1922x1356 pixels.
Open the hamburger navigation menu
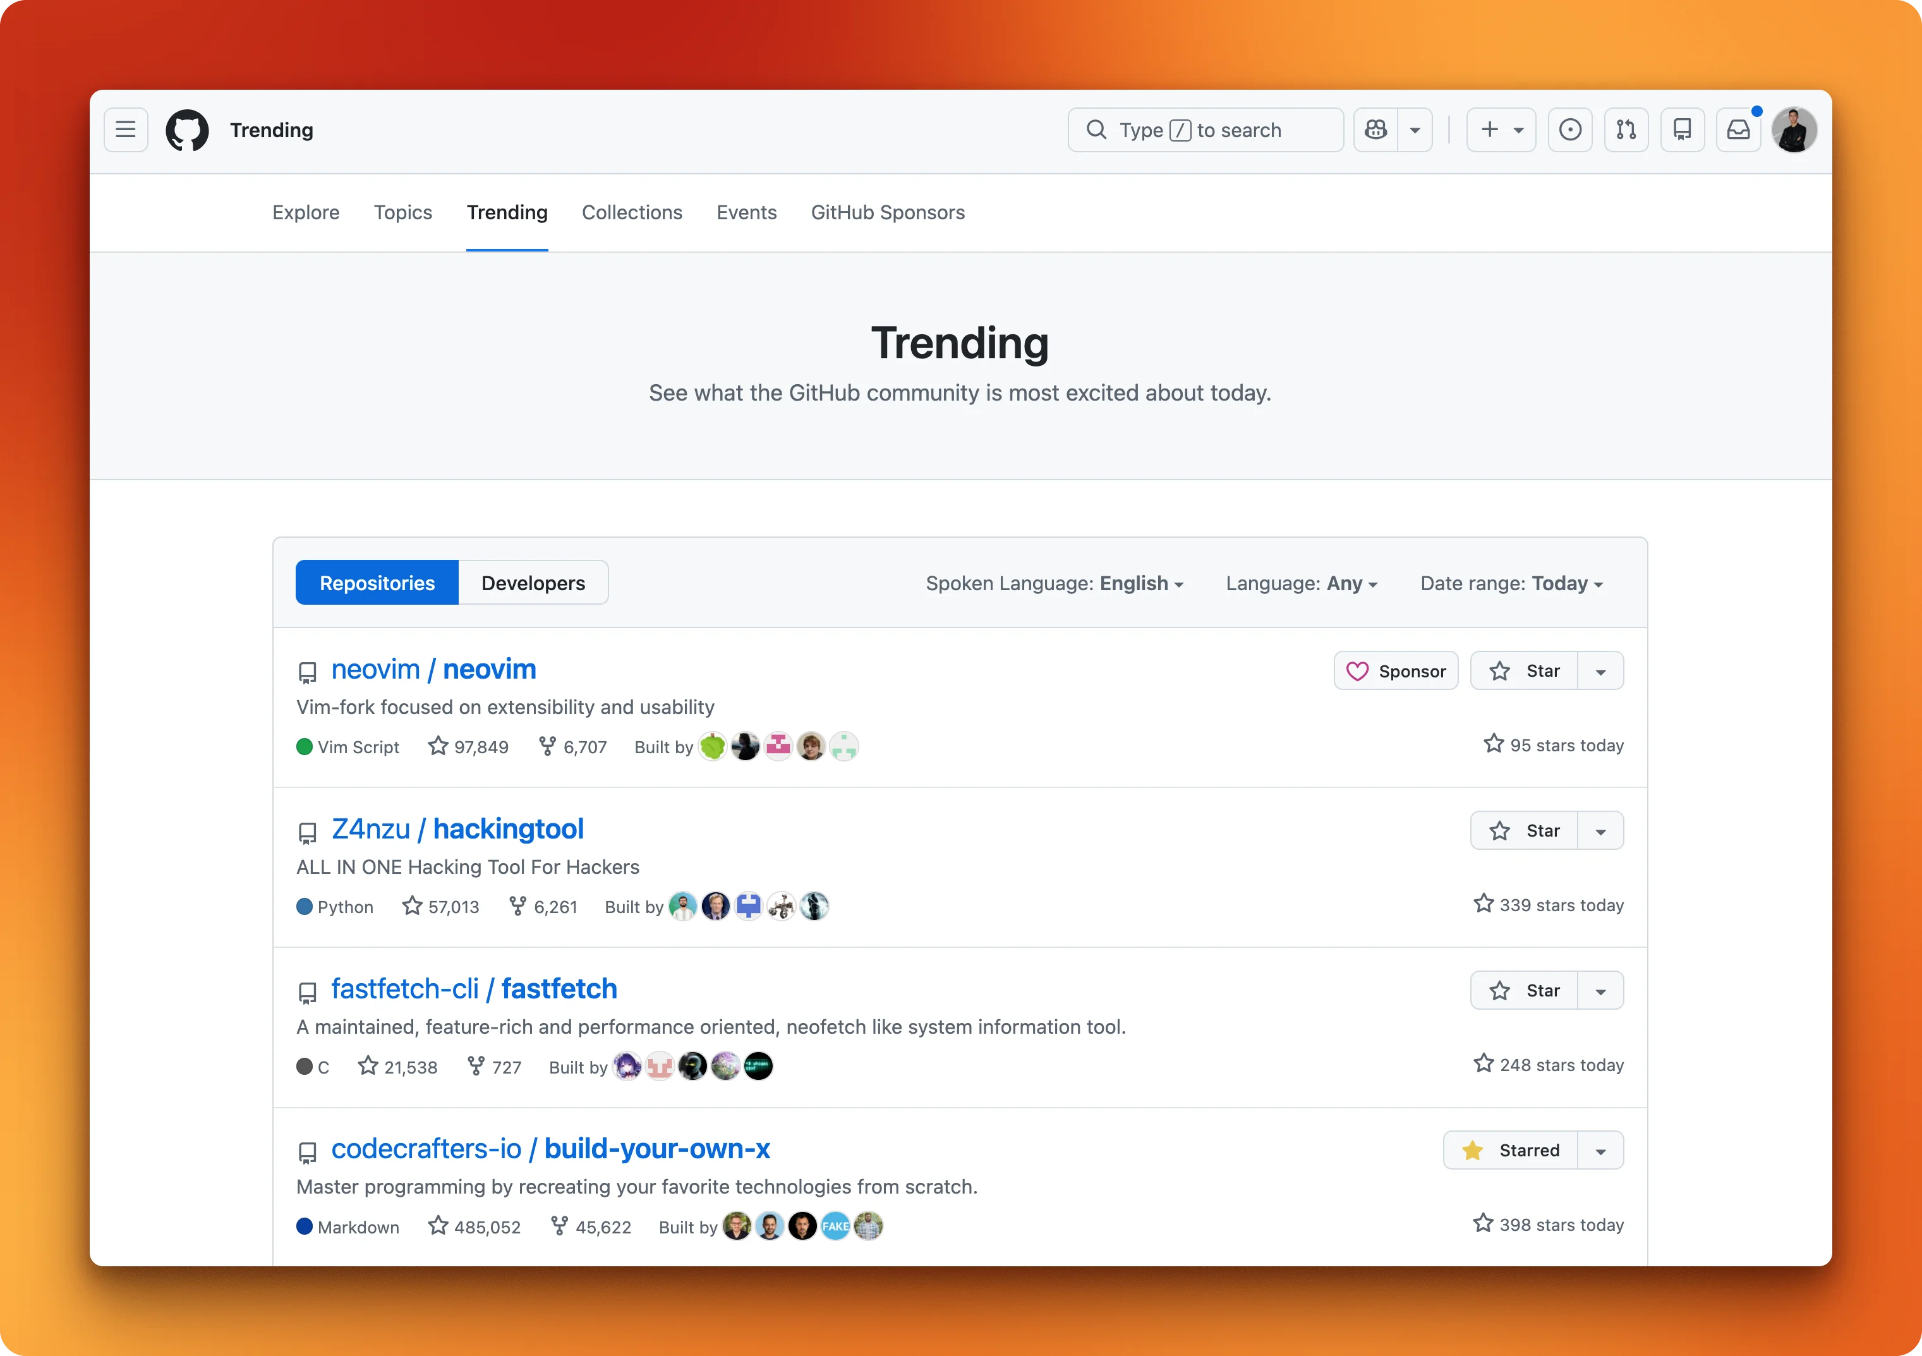point(126,130)
